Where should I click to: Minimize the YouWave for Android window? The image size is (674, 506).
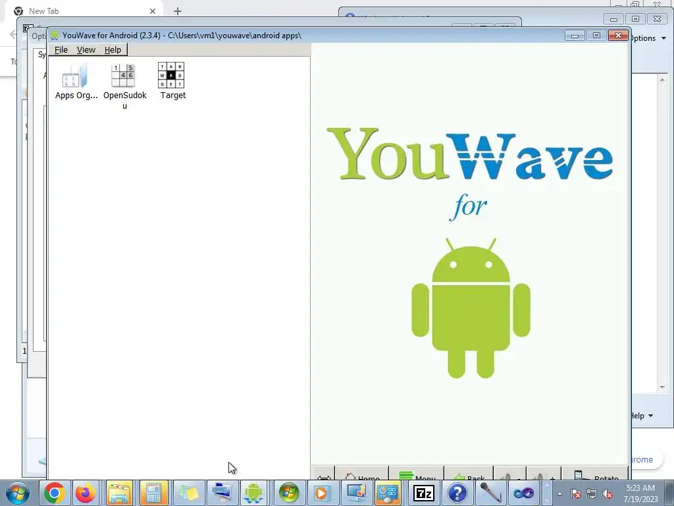[575, 36]
